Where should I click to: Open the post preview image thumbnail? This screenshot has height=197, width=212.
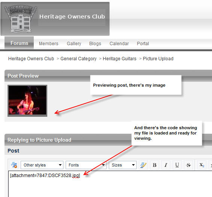(x=27, y=101)
